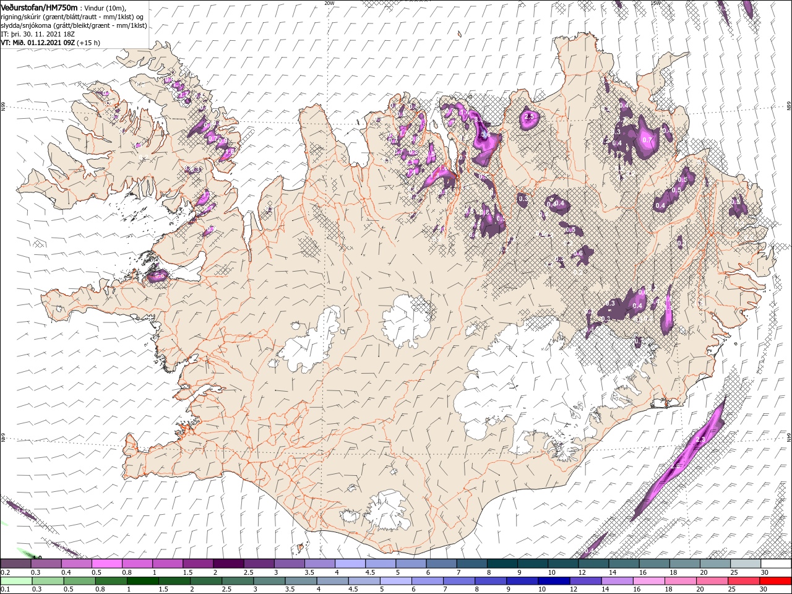This screenshot has height=594, width=792.
Task: Click the 20W longitude label on the top edge
Action: (329, 3)
